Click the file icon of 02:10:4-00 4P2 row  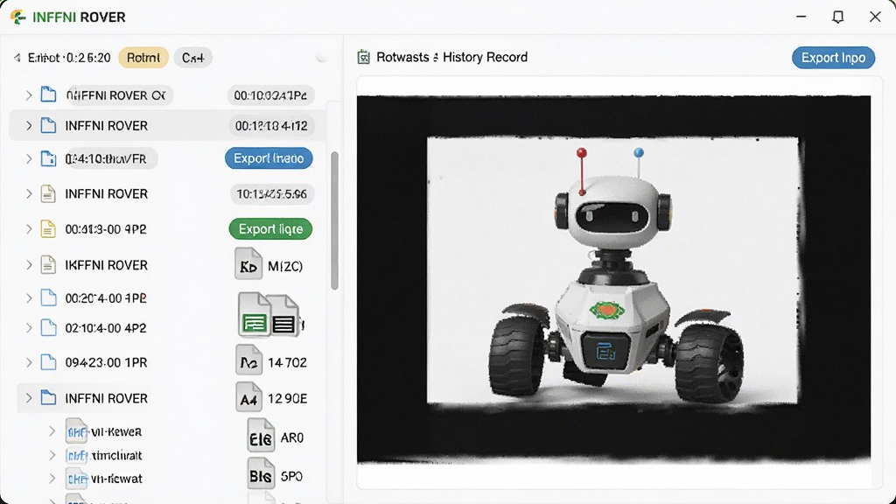[x=49, y=328]
